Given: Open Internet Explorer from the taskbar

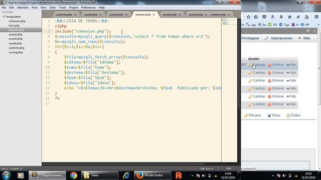Looking at the screenshot, I should [x=126, y=175].
